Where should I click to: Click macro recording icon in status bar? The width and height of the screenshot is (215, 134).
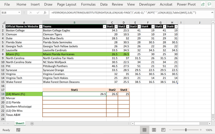(18, 130)
